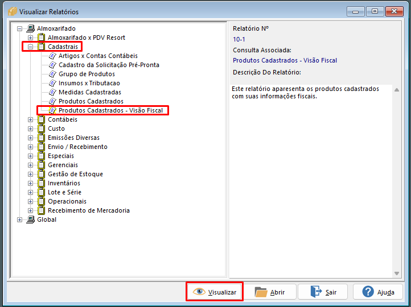Click the clipboard icon beside Recebimento de Mercadoria
The width and height of the screenshot is (411, 307).
pyautogui.click(x=41, y=210)
